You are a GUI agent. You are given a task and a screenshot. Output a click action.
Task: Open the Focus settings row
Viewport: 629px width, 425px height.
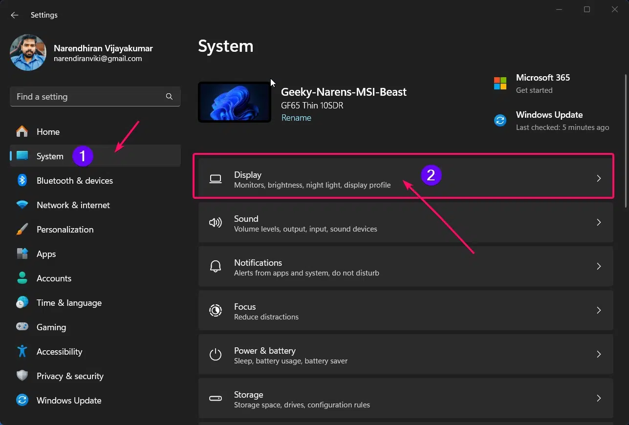pyautogui.click(x=406, y=311)
